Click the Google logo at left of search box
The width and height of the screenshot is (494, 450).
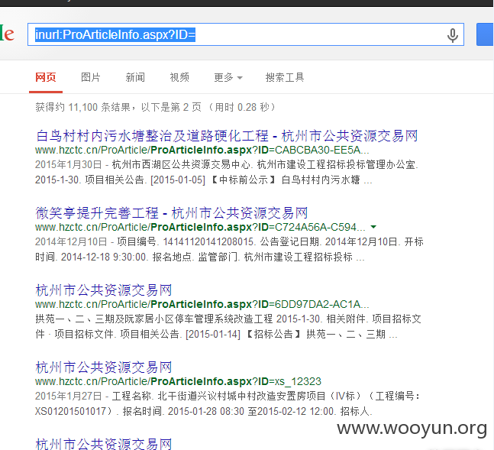click(7, 34)
